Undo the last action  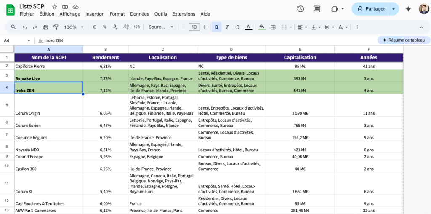(x=24, y=27)
